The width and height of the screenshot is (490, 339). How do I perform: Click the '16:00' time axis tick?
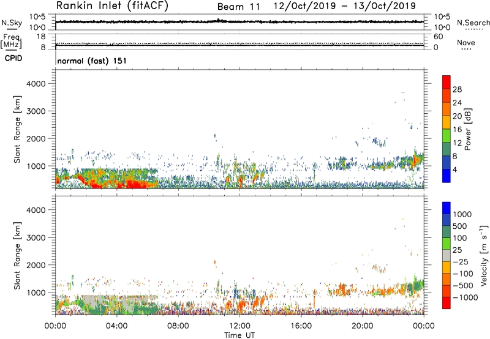301,326
